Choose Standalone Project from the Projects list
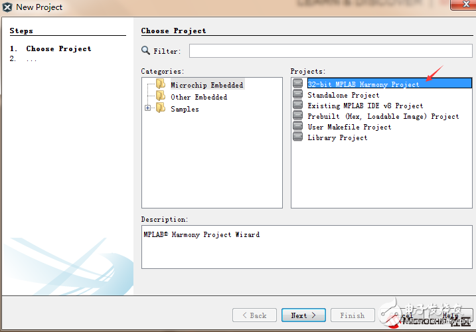Screen dimensions: 476x332 coord(343,95)
